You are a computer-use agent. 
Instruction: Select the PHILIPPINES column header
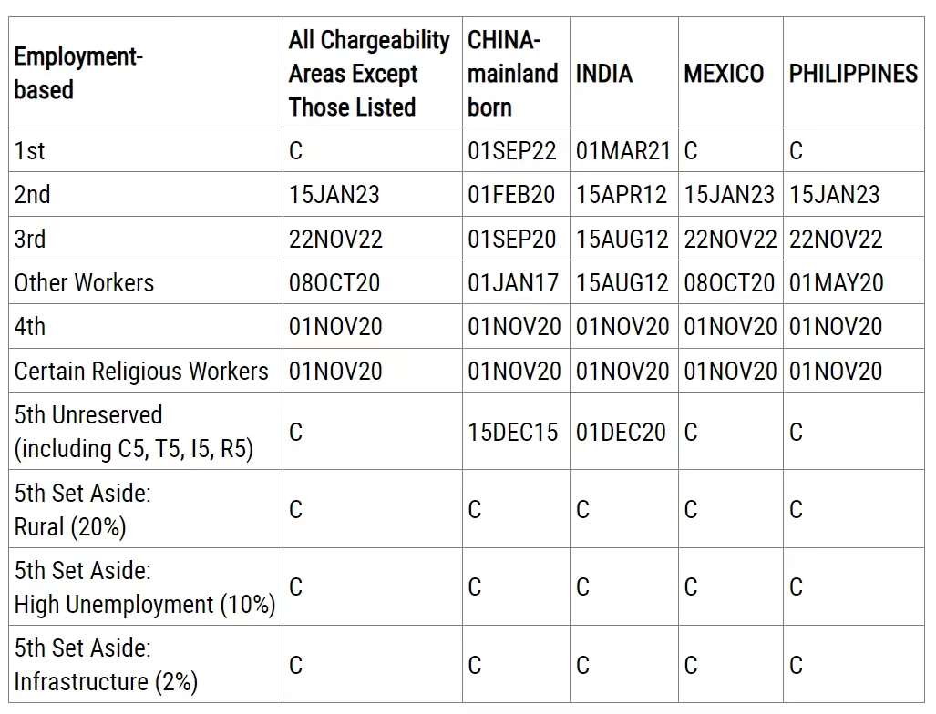click(x=853, y=74)
